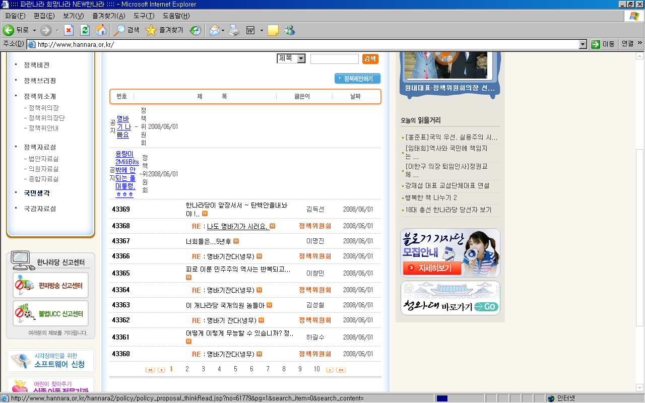Screen dimensions: 645x403
Task: Click the Print toolbar icon
Action: (234, 30)
